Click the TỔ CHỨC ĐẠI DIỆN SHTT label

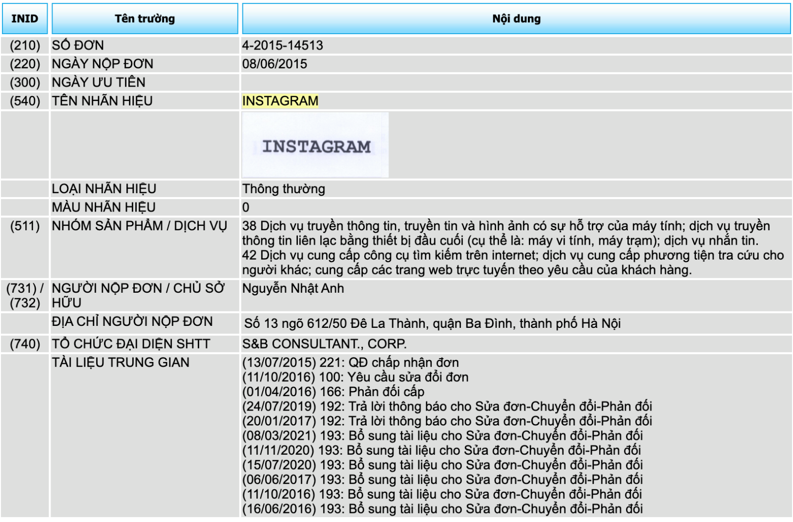tap(131, 344)
